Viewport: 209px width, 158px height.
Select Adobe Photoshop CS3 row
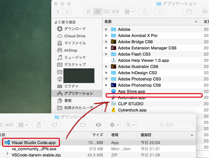(x=156, y=79)
